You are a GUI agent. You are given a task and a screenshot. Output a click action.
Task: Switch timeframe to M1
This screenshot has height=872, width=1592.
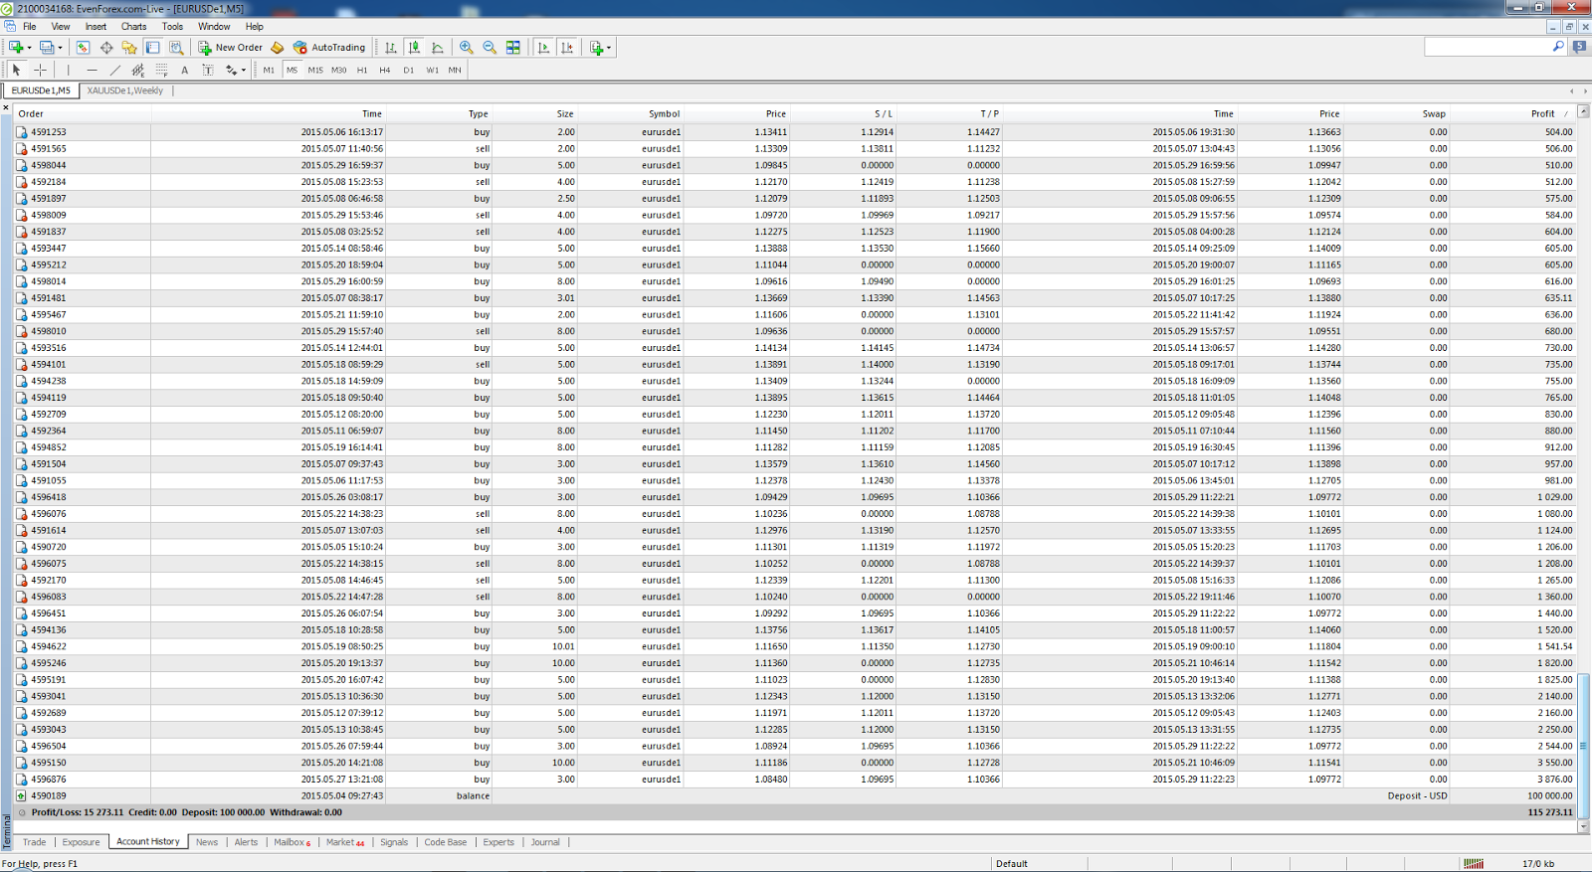coord(269,70)
